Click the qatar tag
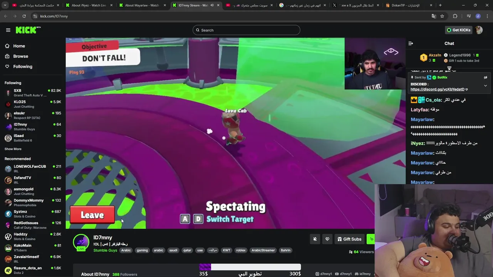This screenshot has width=493, height=277. (x=187, y=250)
